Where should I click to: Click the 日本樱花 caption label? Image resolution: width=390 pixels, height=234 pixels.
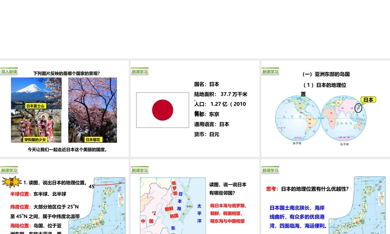pyautogui.click(x=93, y=140)
